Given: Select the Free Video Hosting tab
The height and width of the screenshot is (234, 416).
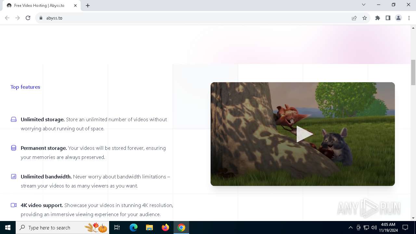Looking at the screenshot, I should [42, 6].
